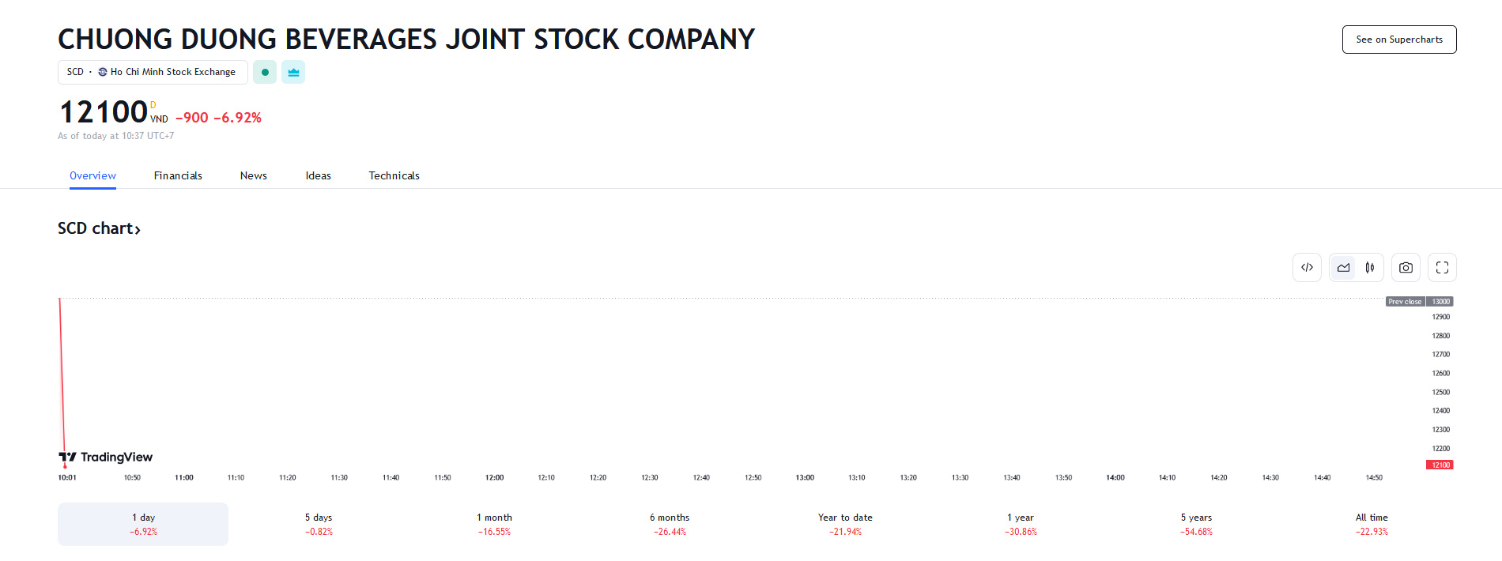Click the crown data badge icon
The height and width of the screenshot is (561, 1502).
click(x=293, y=72)
